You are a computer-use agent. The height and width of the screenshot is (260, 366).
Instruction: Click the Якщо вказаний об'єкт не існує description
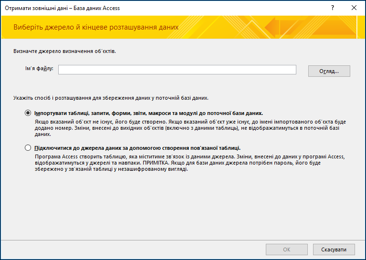coord(190,128)
